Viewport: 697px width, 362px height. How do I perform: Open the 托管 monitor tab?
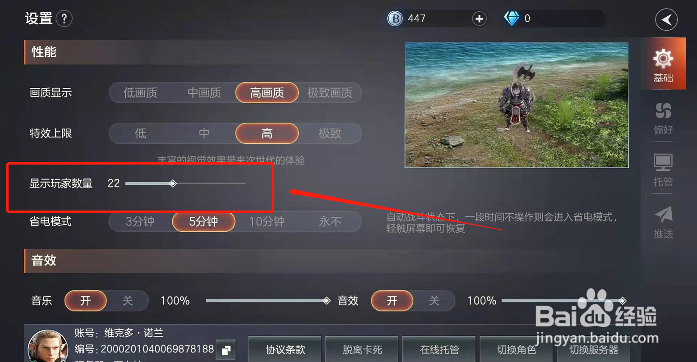(663, 170)
